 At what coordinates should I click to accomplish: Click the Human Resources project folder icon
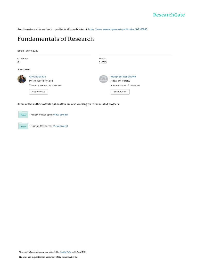(23, 126)
